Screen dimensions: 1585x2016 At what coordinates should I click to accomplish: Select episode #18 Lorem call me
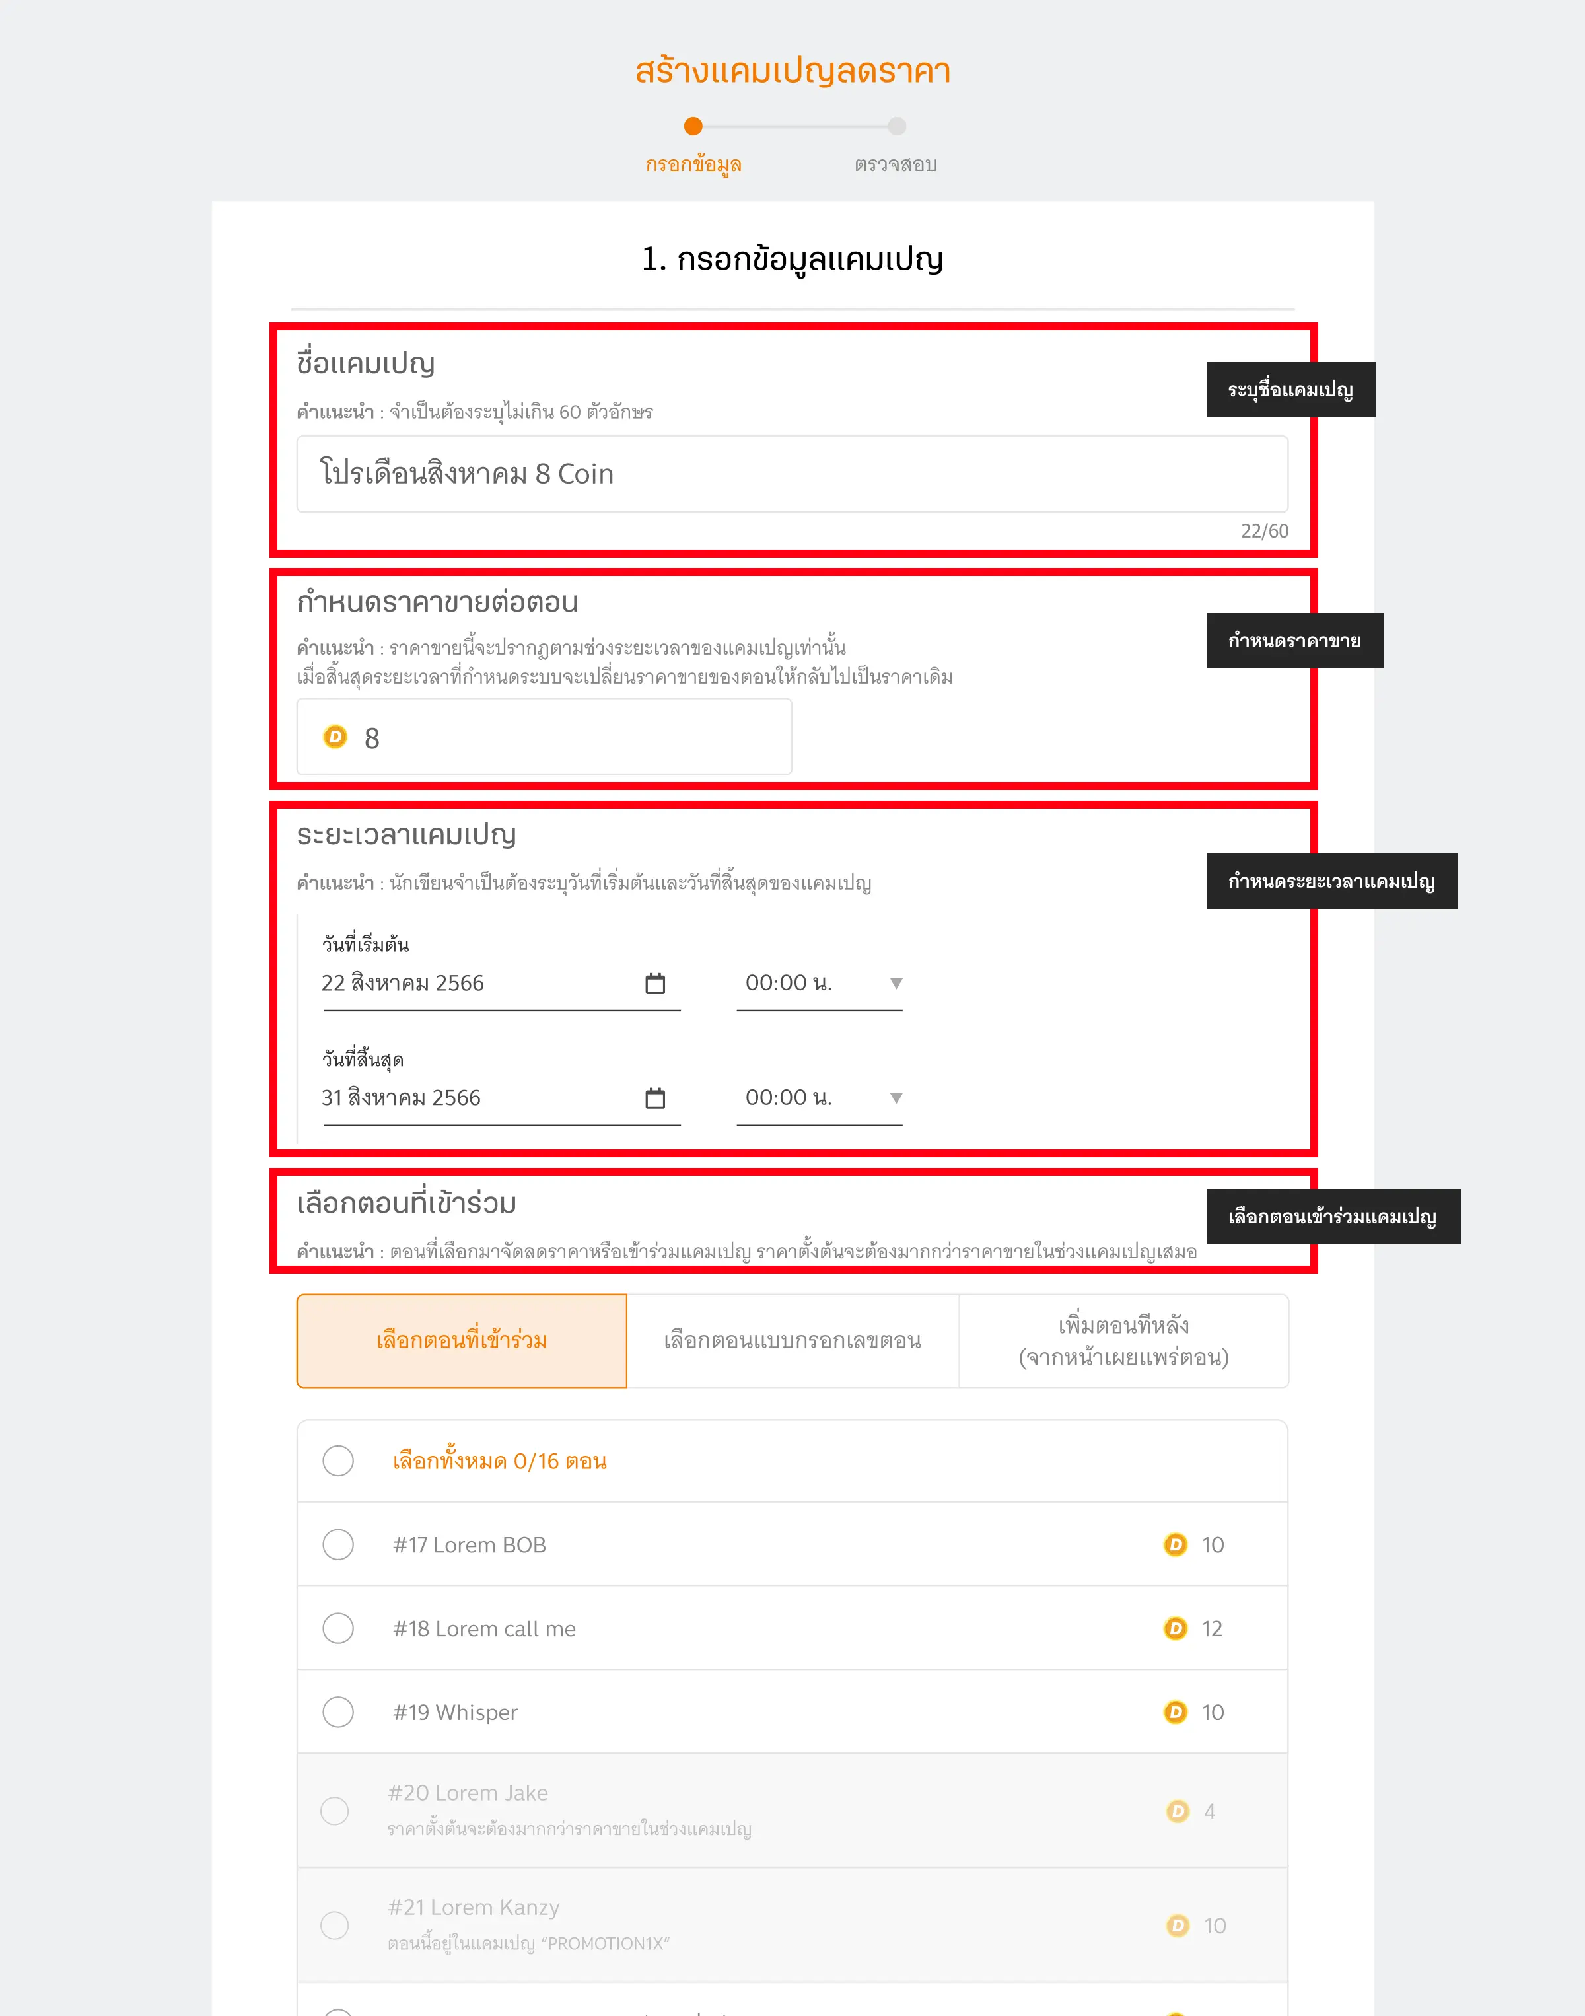[x=337, y=1628]
